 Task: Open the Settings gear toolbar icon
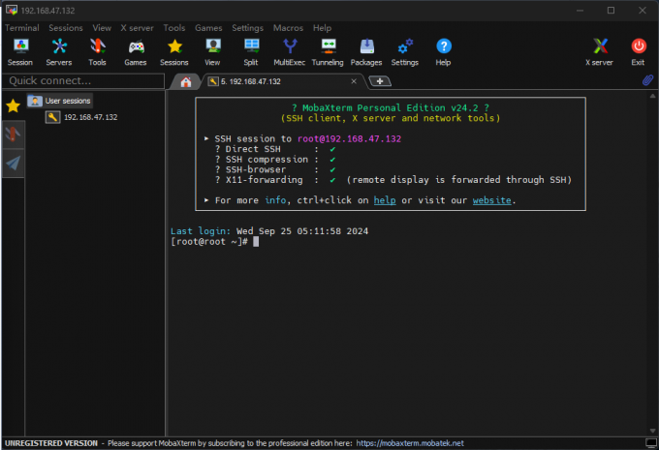click(405, 52)
